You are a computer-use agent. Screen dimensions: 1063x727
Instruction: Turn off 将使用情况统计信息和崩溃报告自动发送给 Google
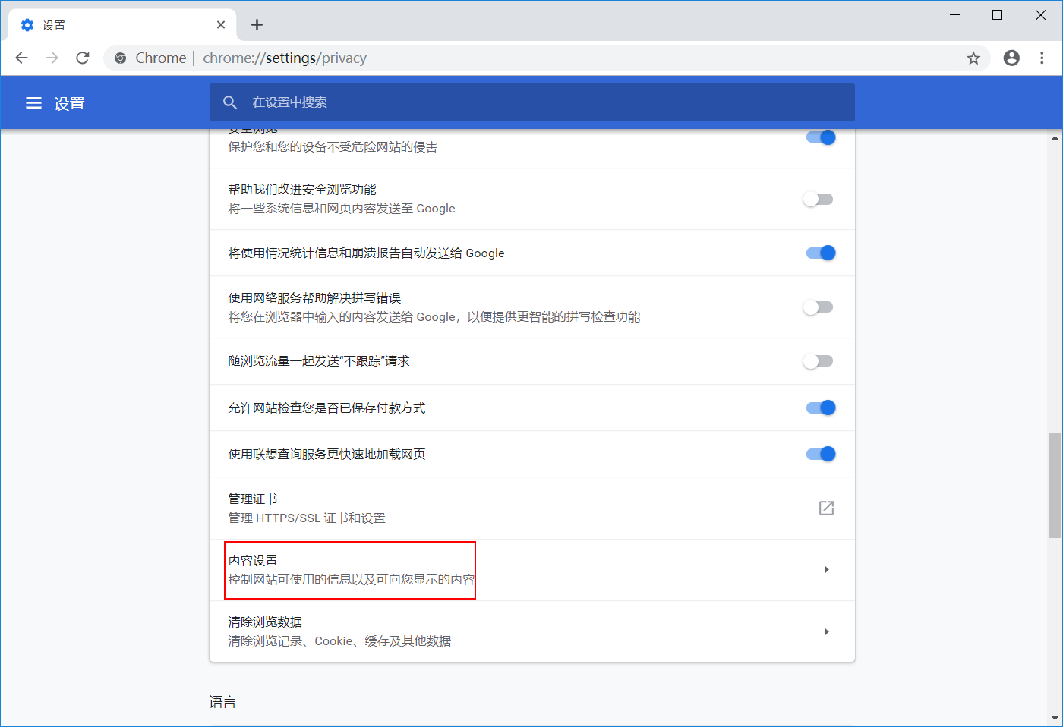pyautogui.click(x=820, y=253)
